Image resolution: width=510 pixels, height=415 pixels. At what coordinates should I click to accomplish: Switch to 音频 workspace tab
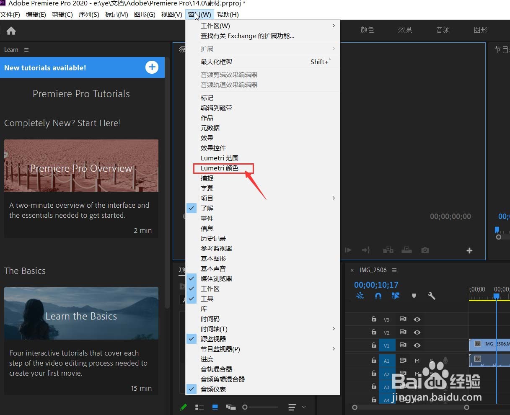pos(443,30)
